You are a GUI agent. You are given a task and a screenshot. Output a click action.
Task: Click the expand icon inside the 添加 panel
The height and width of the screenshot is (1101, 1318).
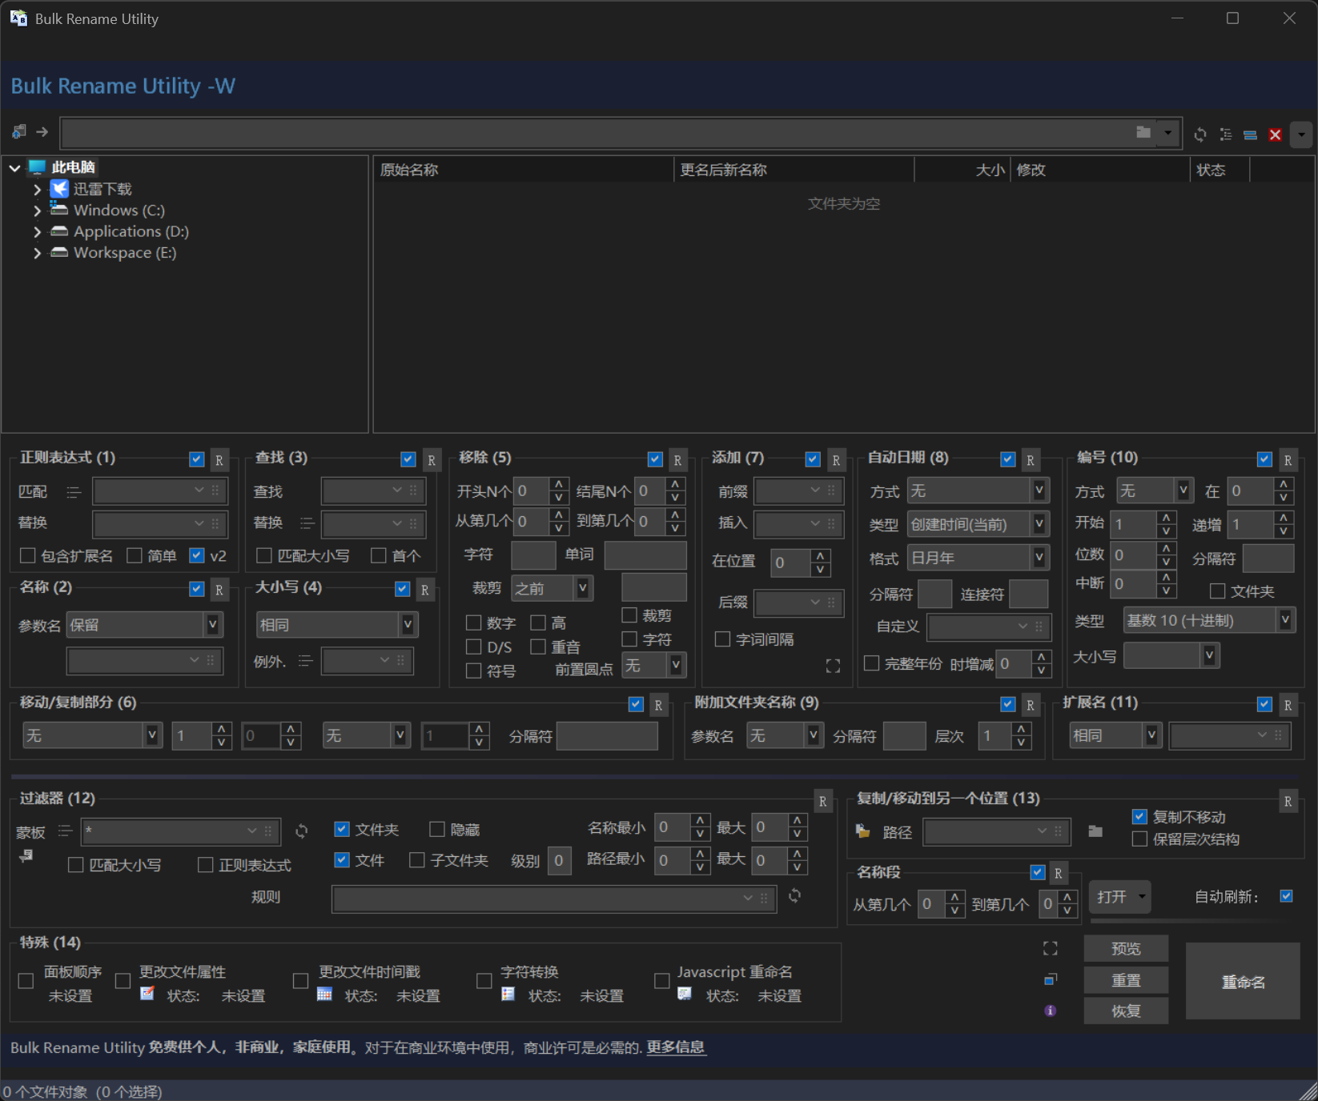(x=833, y=666)
